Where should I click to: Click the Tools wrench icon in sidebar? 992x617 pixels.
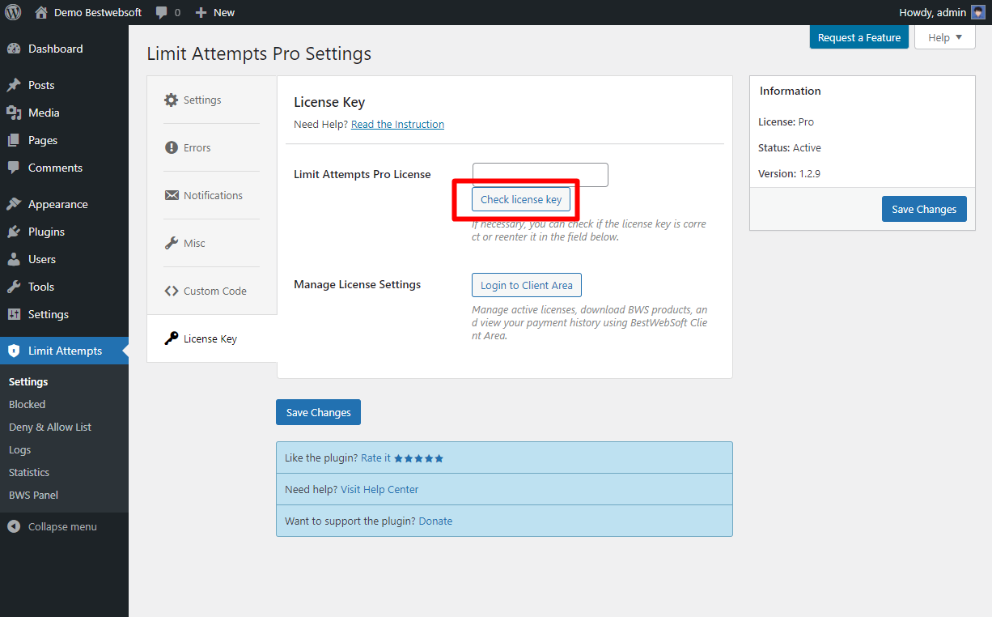coord(14,287)
